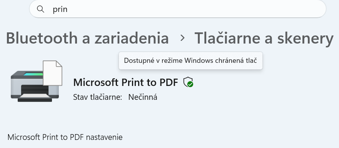The height and width of the screenshot is (148, 339).
Task: Open Microsoft Print to PDF nastavenie section
Action: (65, 137)
